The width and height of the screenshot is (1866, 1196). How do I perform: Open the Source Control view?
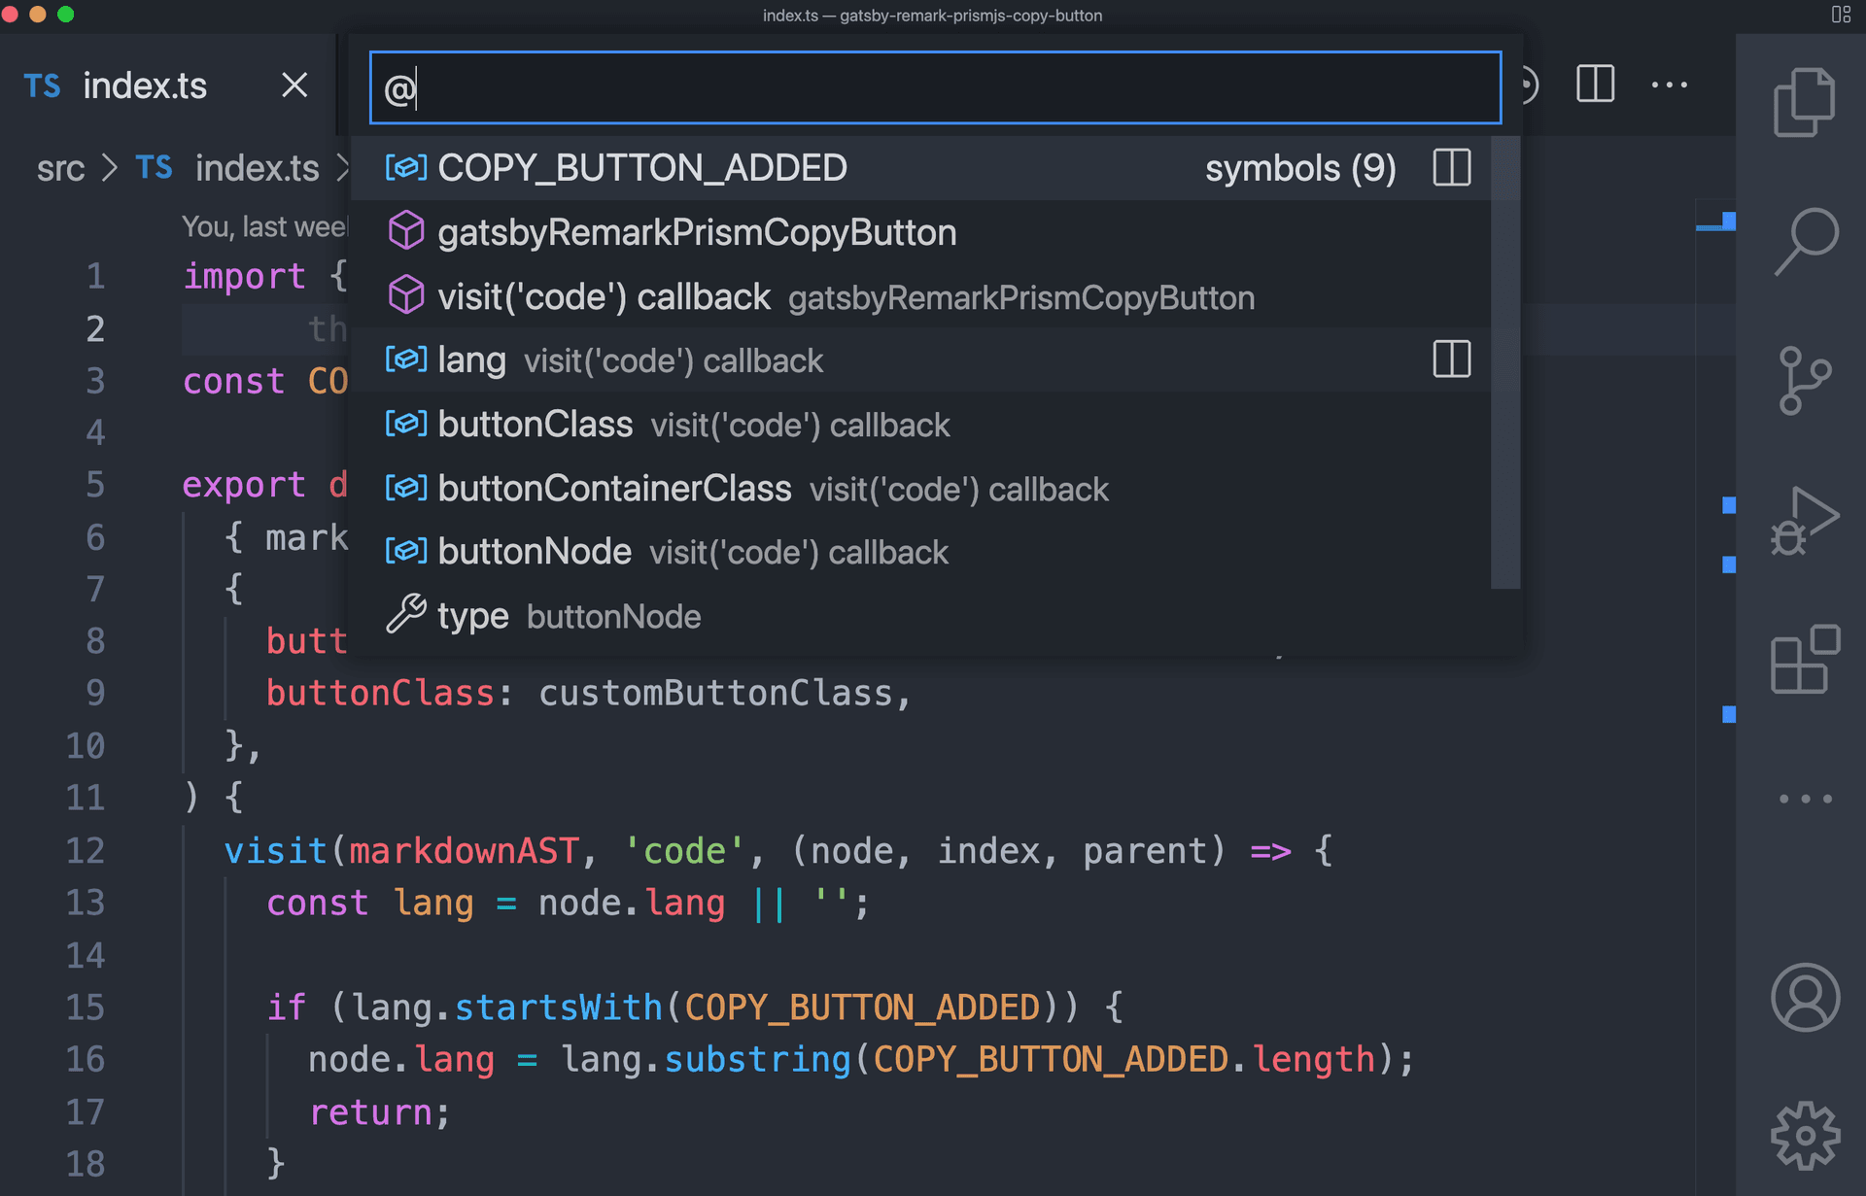click(1804, 380)
